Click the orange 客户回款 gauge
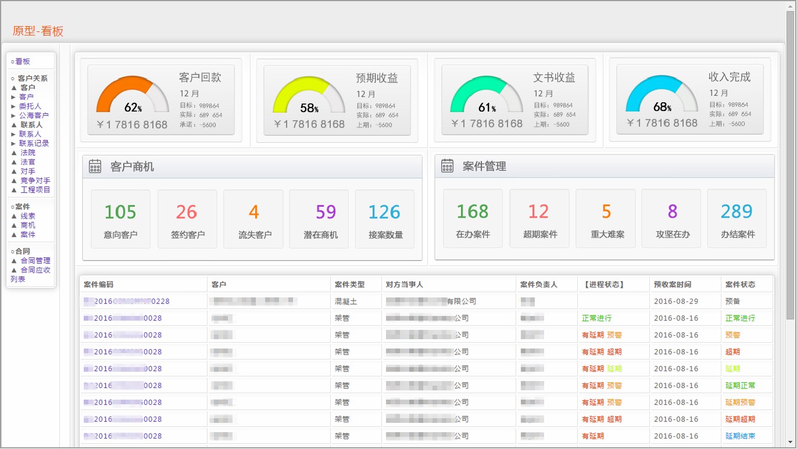Image resolution: width=797 pixels, height=449 pixels. coord(133,95)
